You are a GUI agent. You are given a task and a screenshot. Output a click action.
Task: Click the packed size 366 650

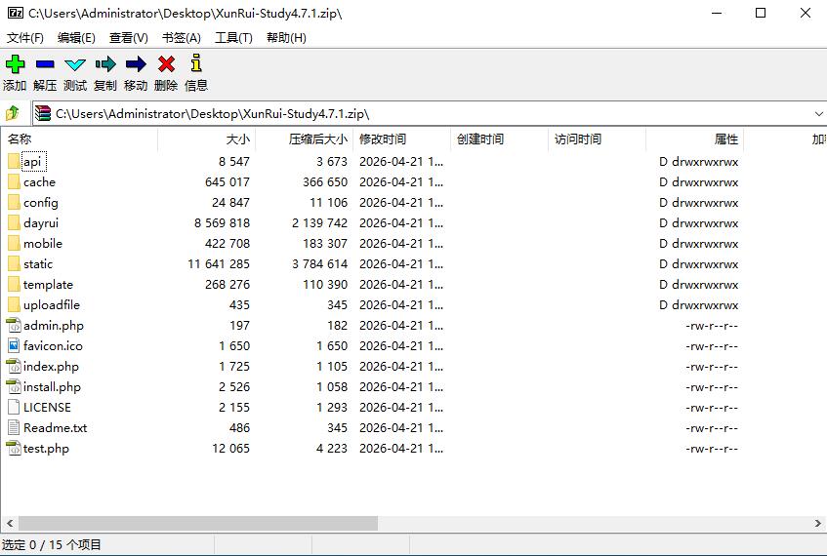click(325, 181)
